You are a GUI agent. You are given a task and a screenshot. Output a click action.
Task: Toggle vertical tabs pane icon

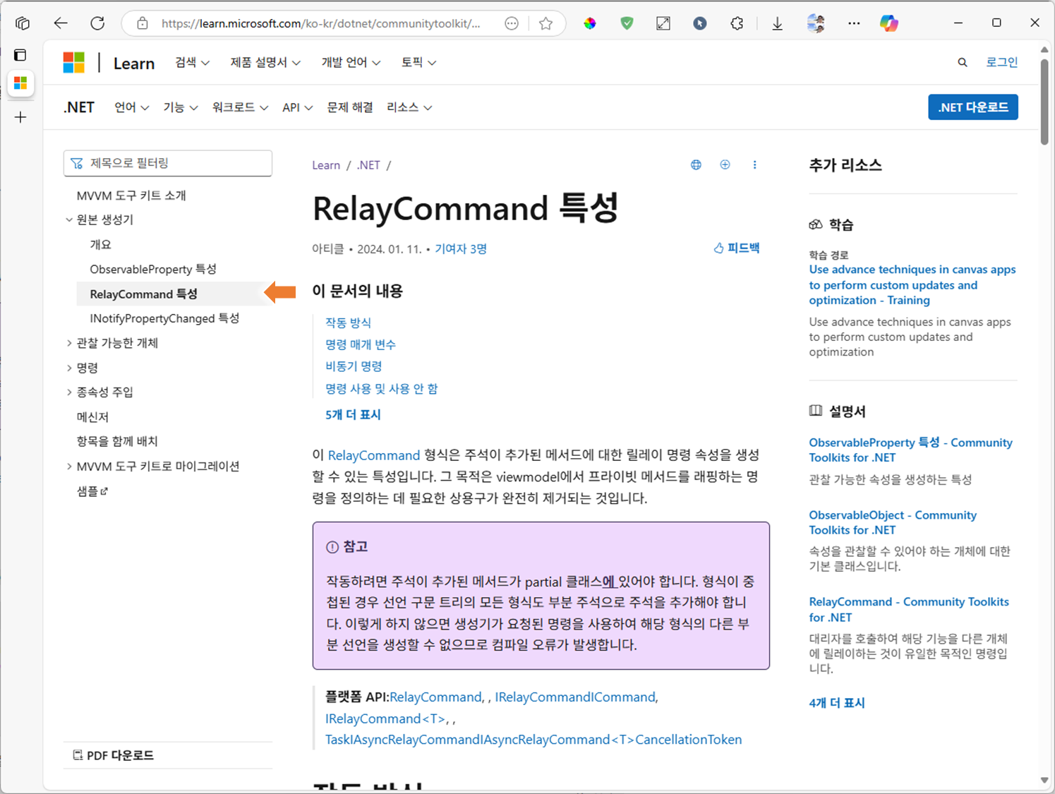tap(20, 55)
